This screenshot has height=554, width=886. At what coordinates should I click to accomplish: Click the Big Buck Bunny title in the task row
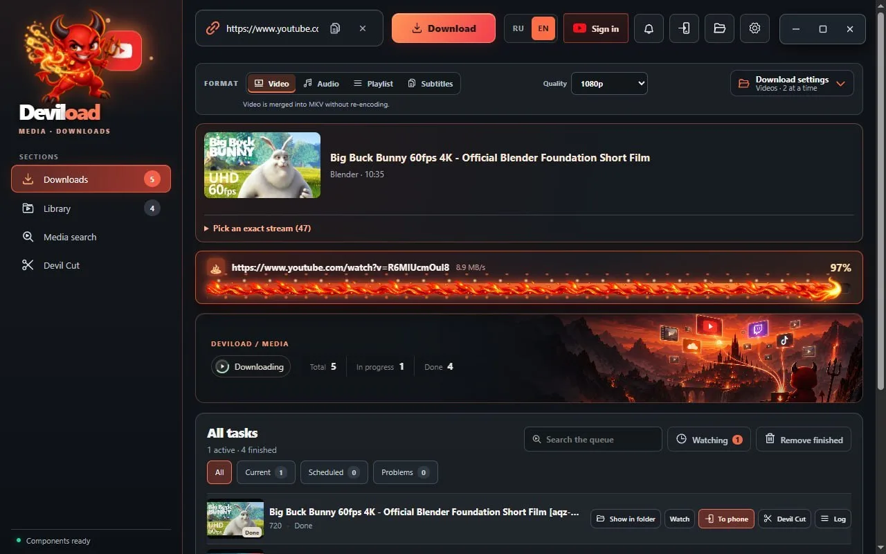coord(424,512)
